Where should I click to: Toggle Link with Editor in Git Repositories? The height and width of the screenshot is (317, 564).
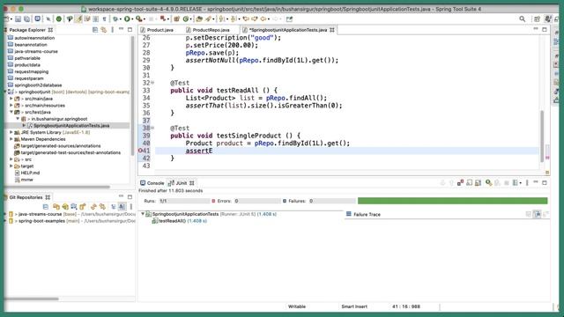102,207
